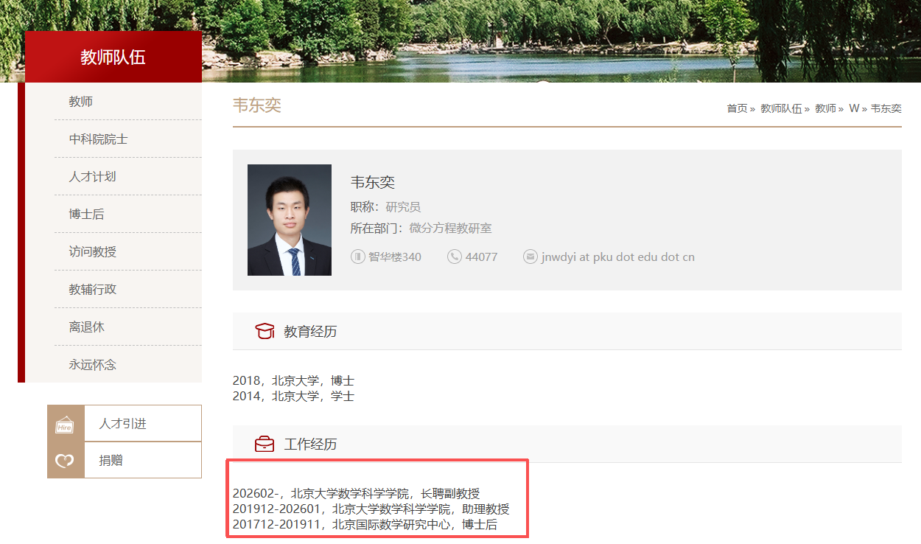This screenshot has width=921, height=544.
Task: Click the 201912-202601 助理教授 entry
Action: coord(371,509)
